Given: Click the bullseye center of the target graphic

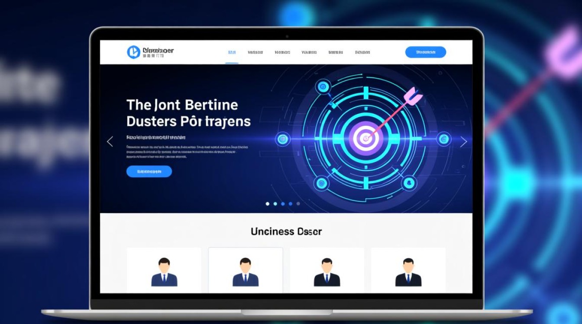Looking at the screenshot, I should coord(366,138).
